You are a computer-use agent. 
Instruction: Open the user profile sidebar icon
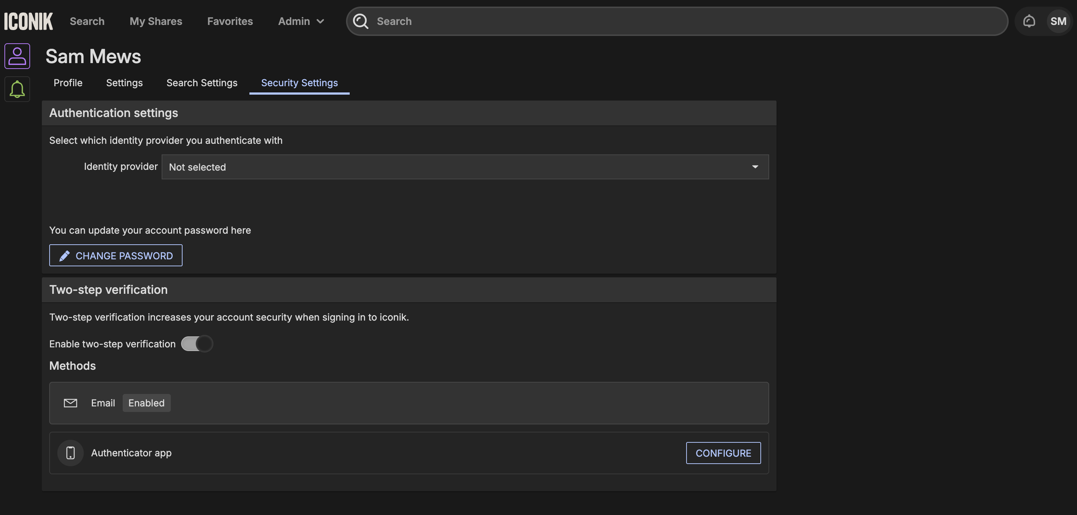pyautogui.click(x=17, y=56)
